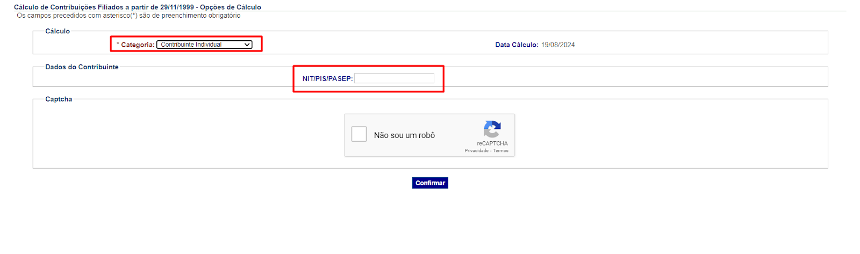This screenshot has width=860, height=254.
Task: Click the "Não sou um robô" text
Action: 404,135
